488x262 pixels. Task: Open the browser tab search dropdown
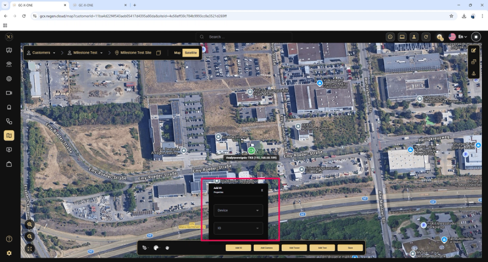[x=5, y=5]
